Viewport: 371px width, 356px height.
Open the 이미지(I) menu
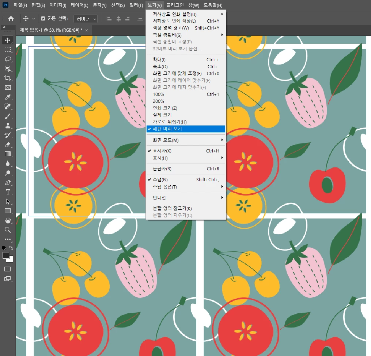pos(58,5)
